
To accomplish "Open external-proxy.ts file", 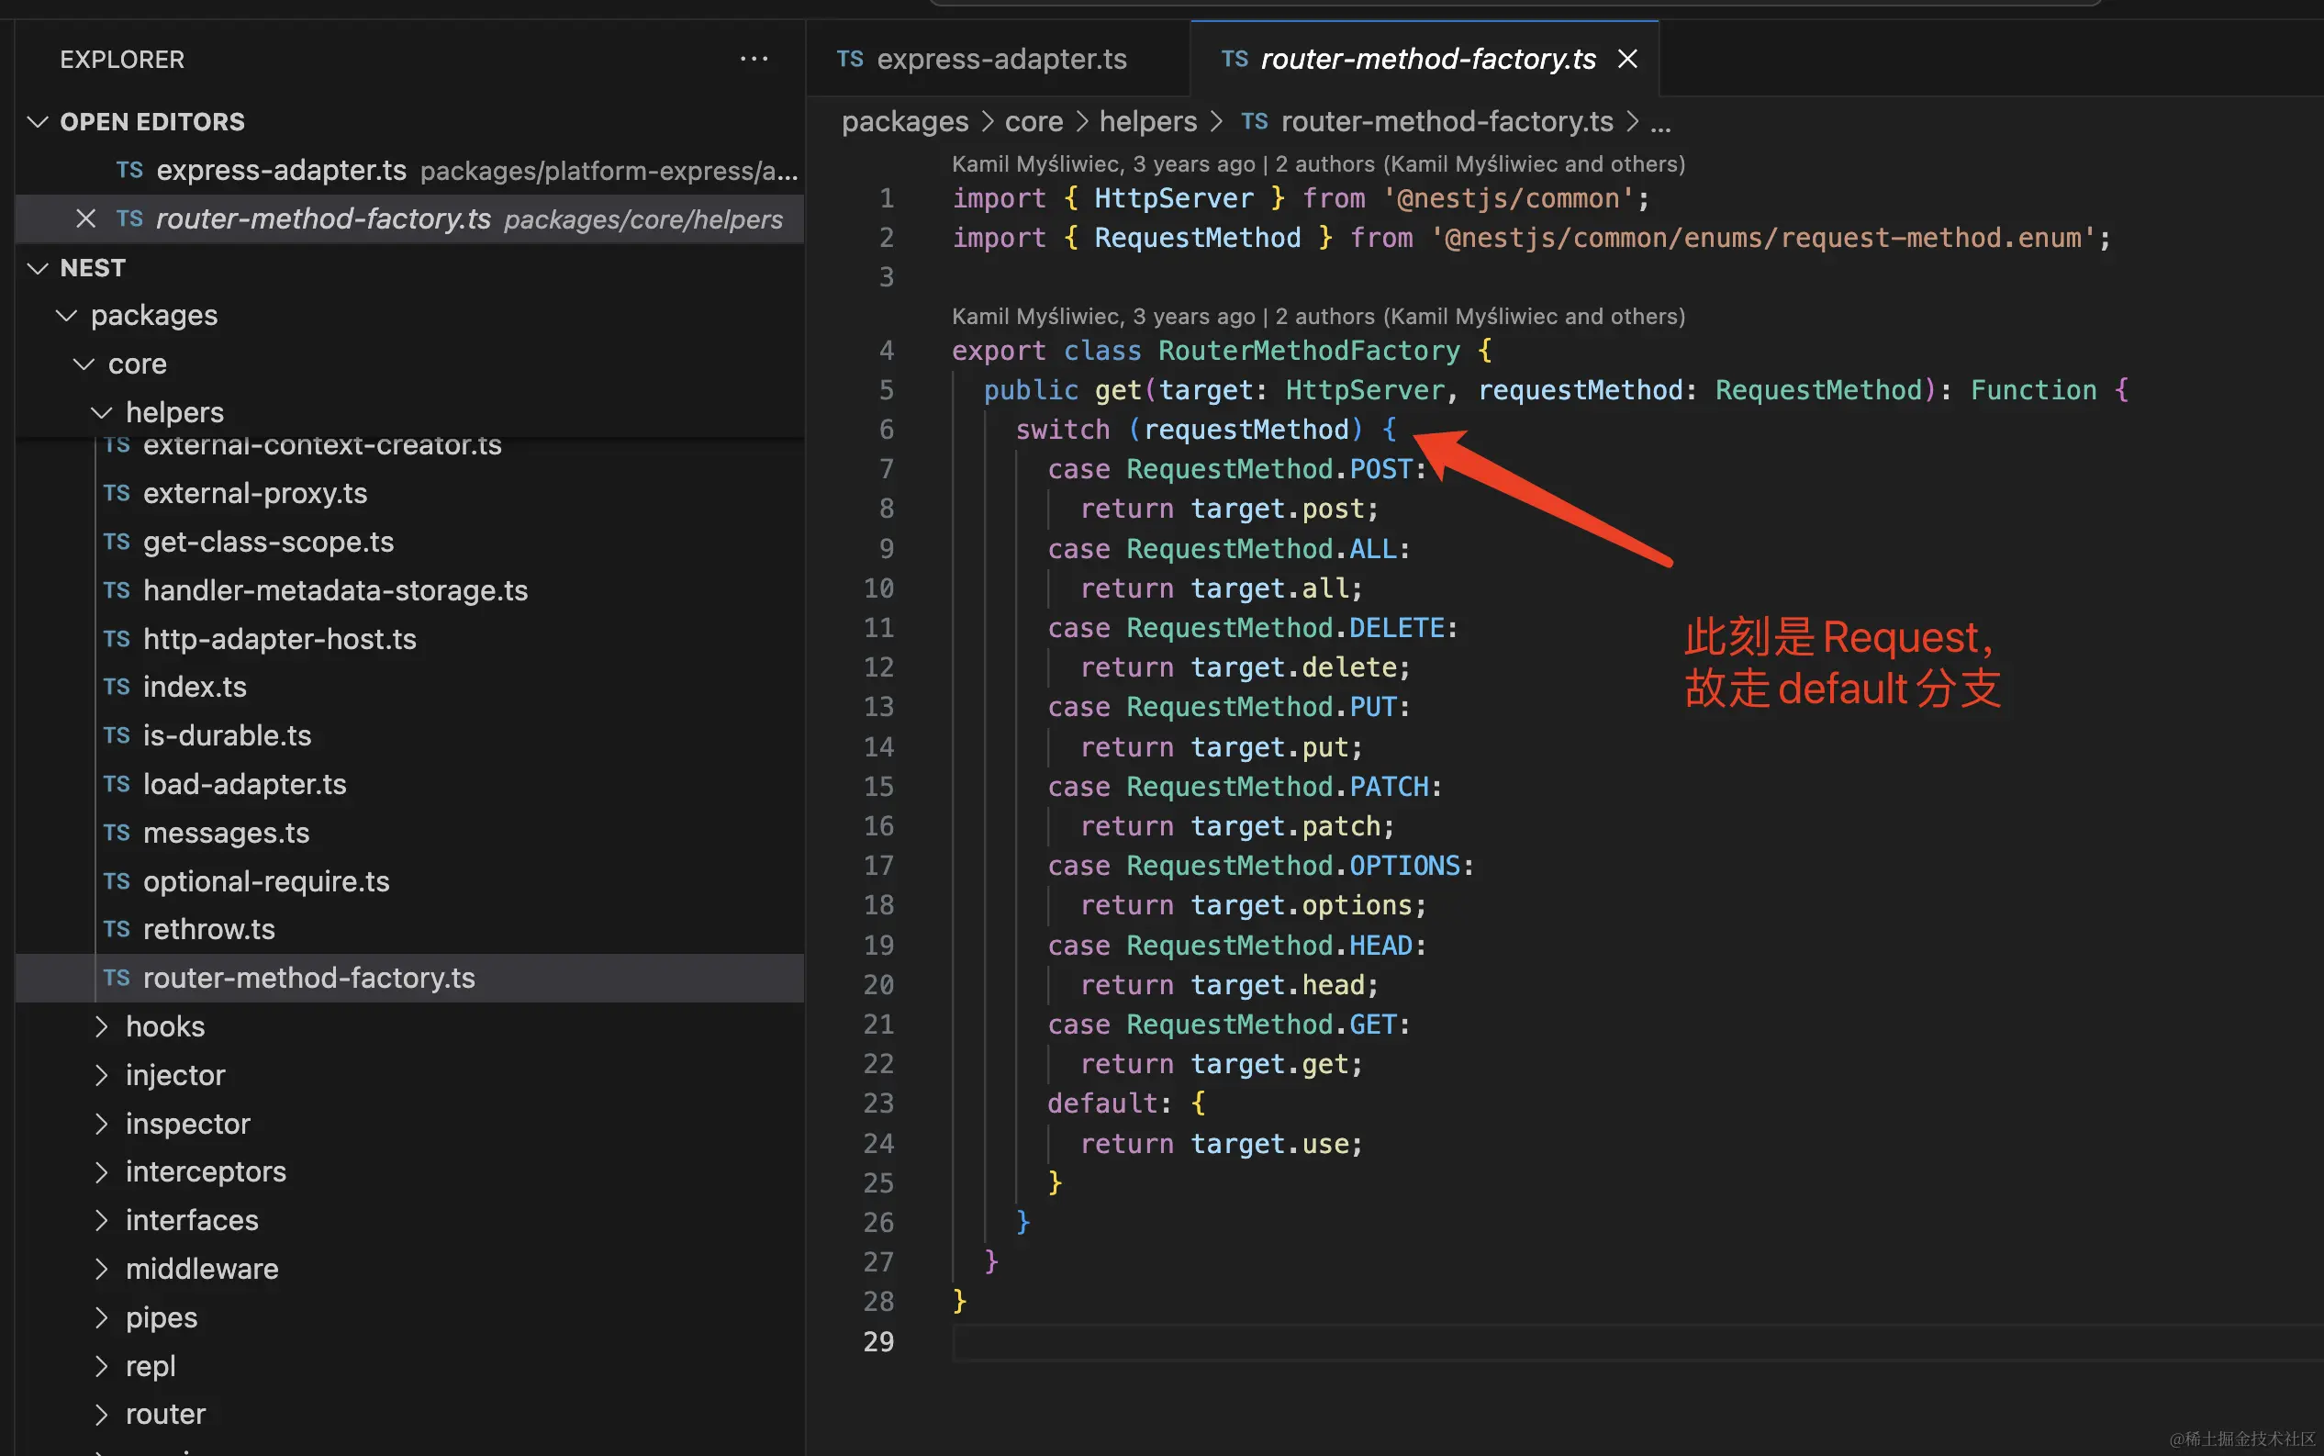I will pyautogui.click(x=410, y=493).
